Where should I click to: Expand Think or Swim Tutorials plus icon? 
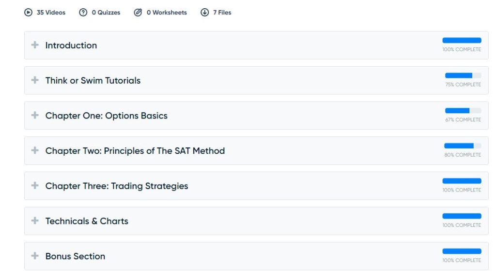tap(35, 80)
